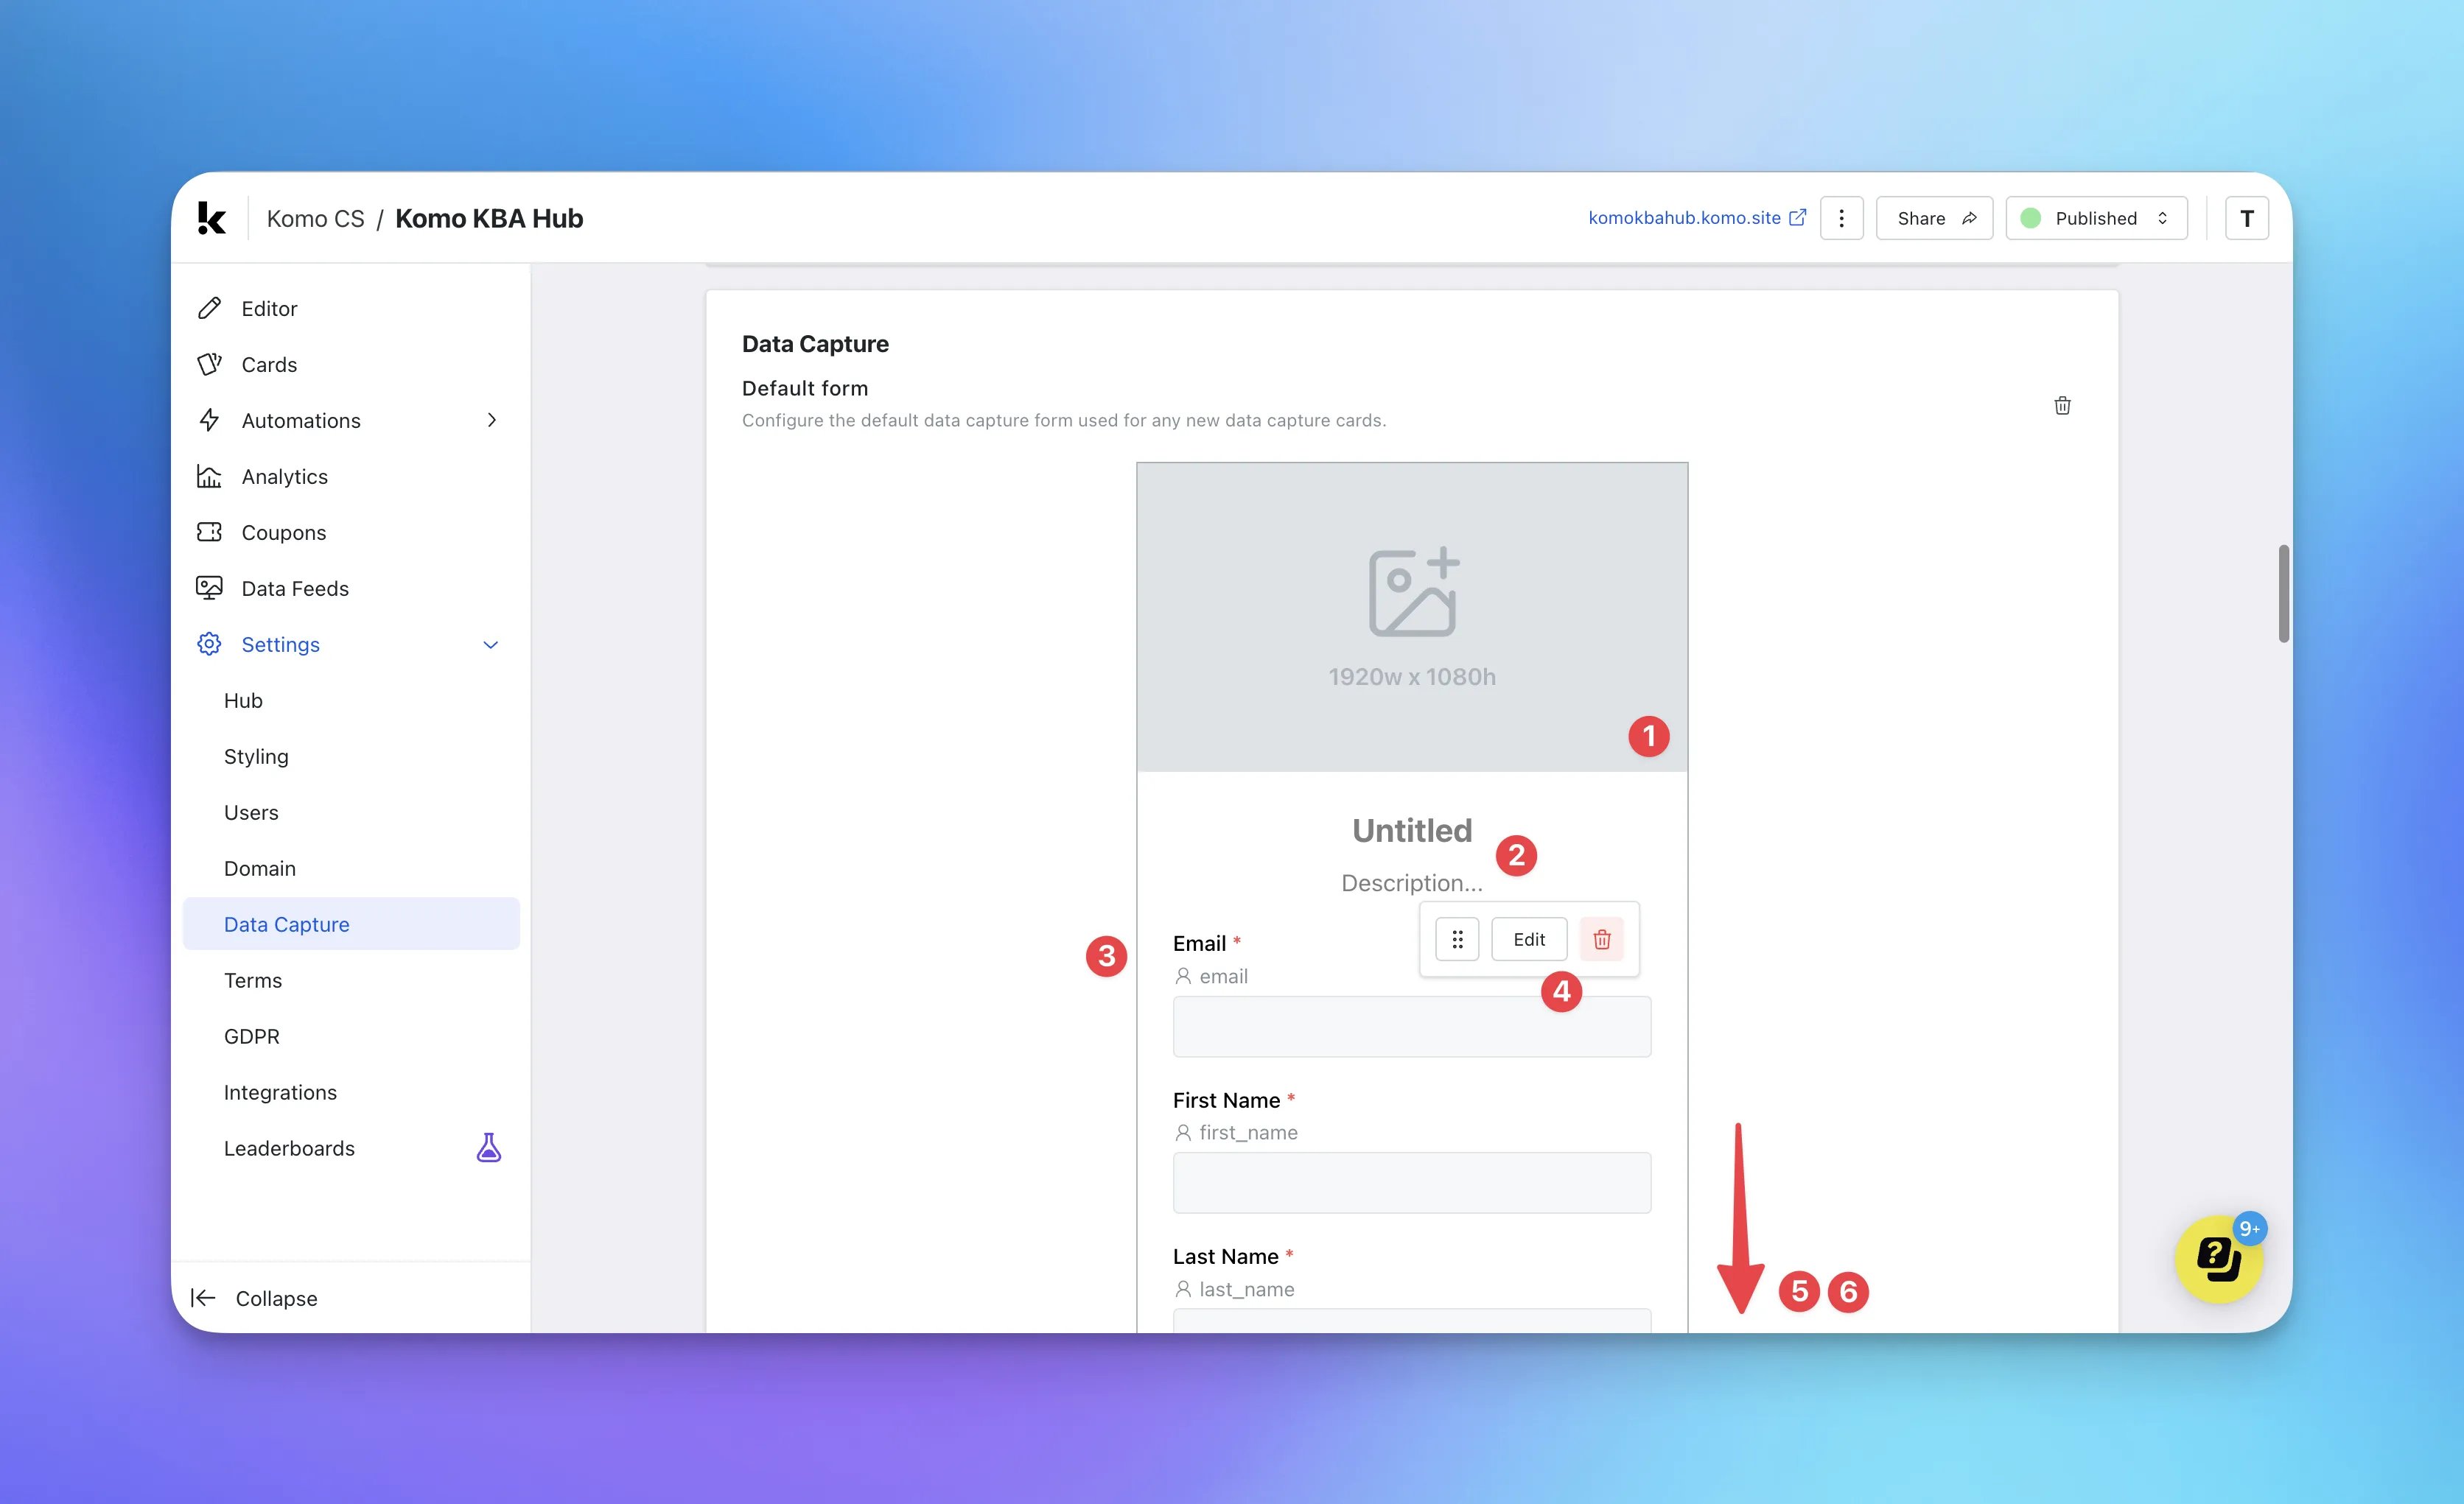
Task: Click the 1920w x 1080h image placeholder
Action: pos(1412,616)
